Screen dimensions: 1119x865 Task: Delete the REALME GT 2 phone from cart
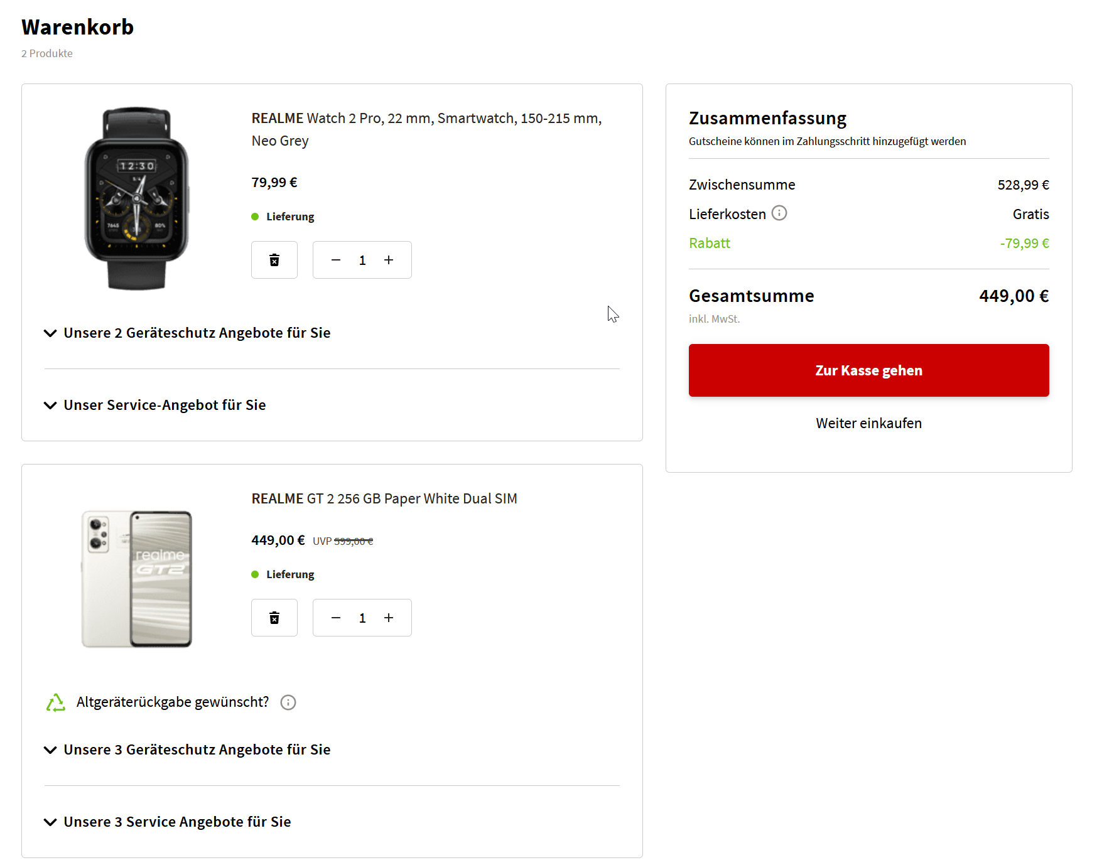(x=274, y=618)
